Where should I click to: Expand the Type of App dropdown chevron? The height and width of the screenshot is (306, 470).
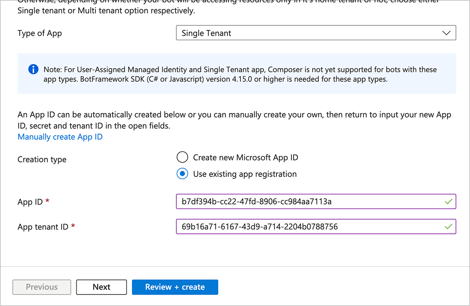(446, 33)
